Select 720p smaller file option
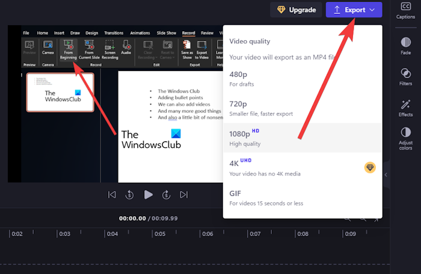 pyautogui.click(x=303, y=108)
